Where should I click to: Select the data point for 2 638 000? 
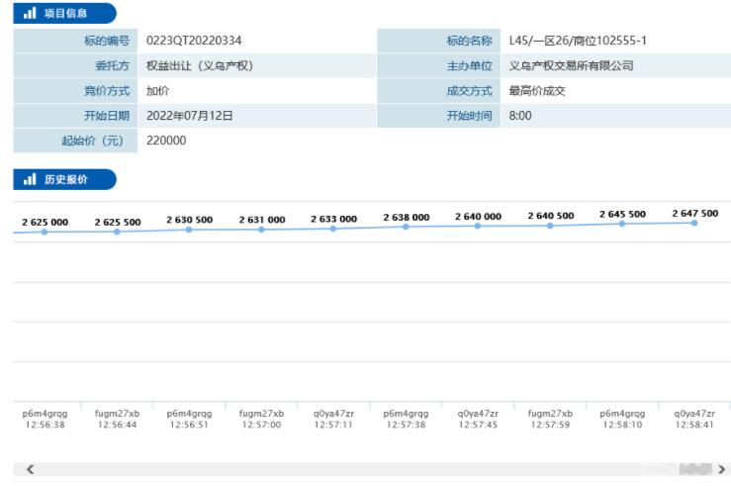point(406,227)
